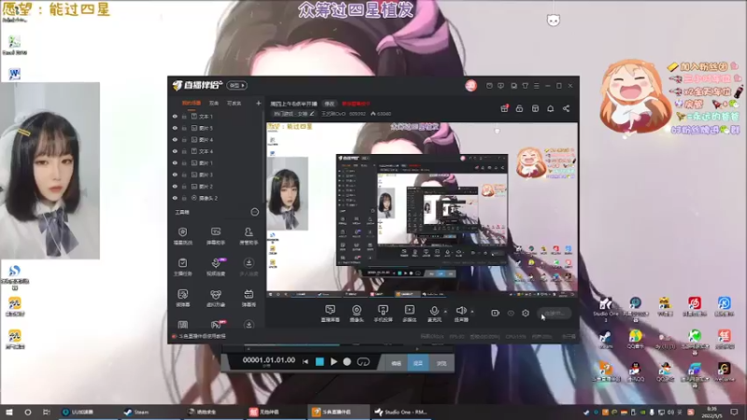
Task: Select the 图片 3 layer row
Action: (x=217, y=175)
